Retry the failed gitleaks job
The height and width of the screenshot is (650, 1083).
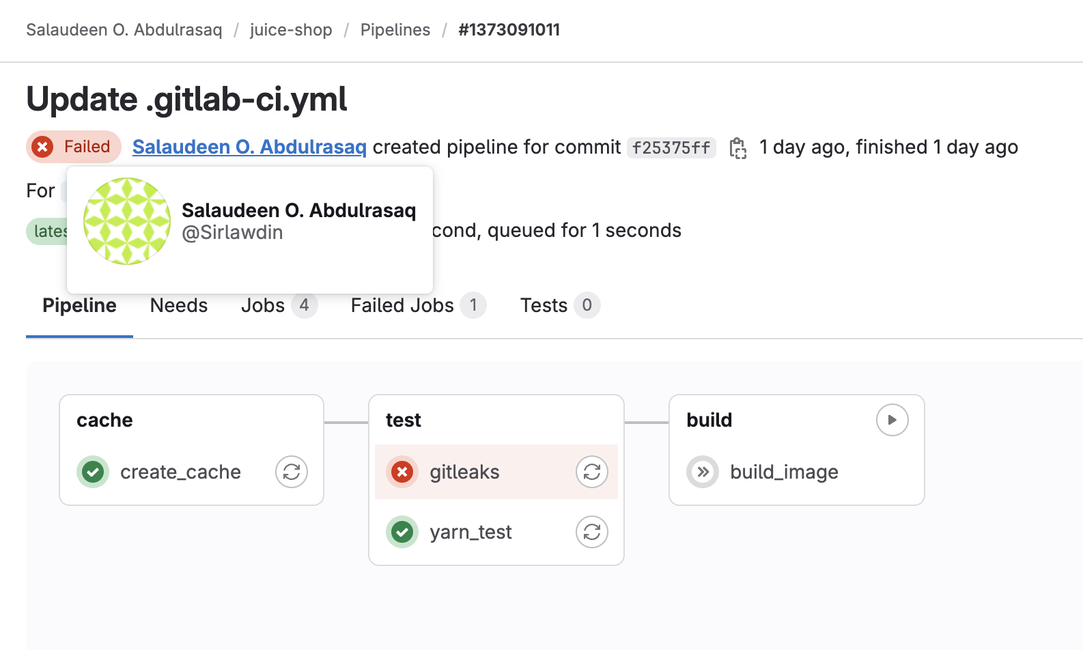(x=591, y=472)
